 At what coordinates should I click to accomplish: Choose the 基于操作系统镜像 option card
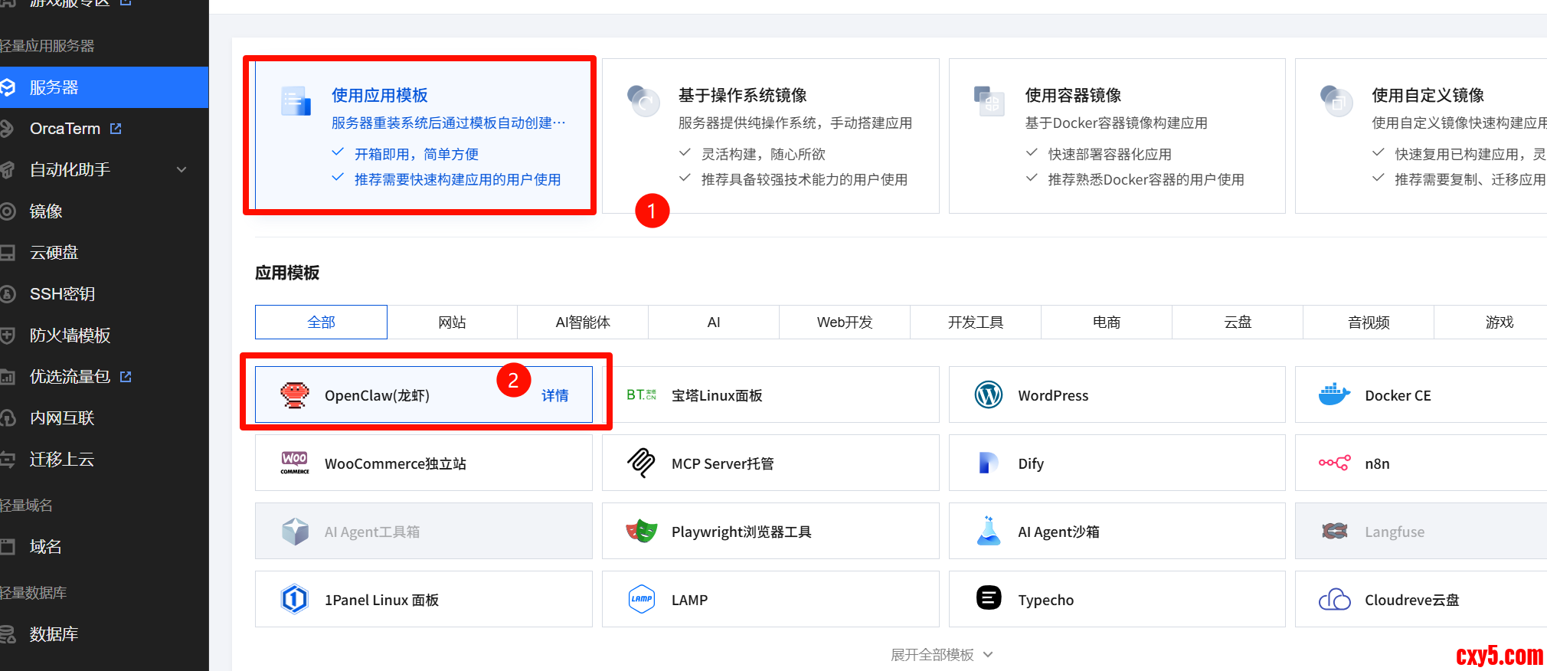pos(770,136)
